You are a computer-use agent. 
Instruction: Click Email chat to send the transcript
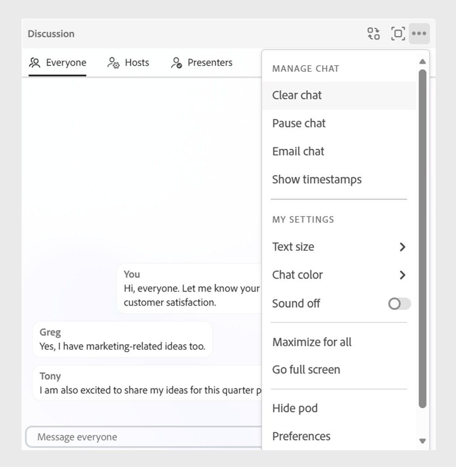(x=298, y=151)
